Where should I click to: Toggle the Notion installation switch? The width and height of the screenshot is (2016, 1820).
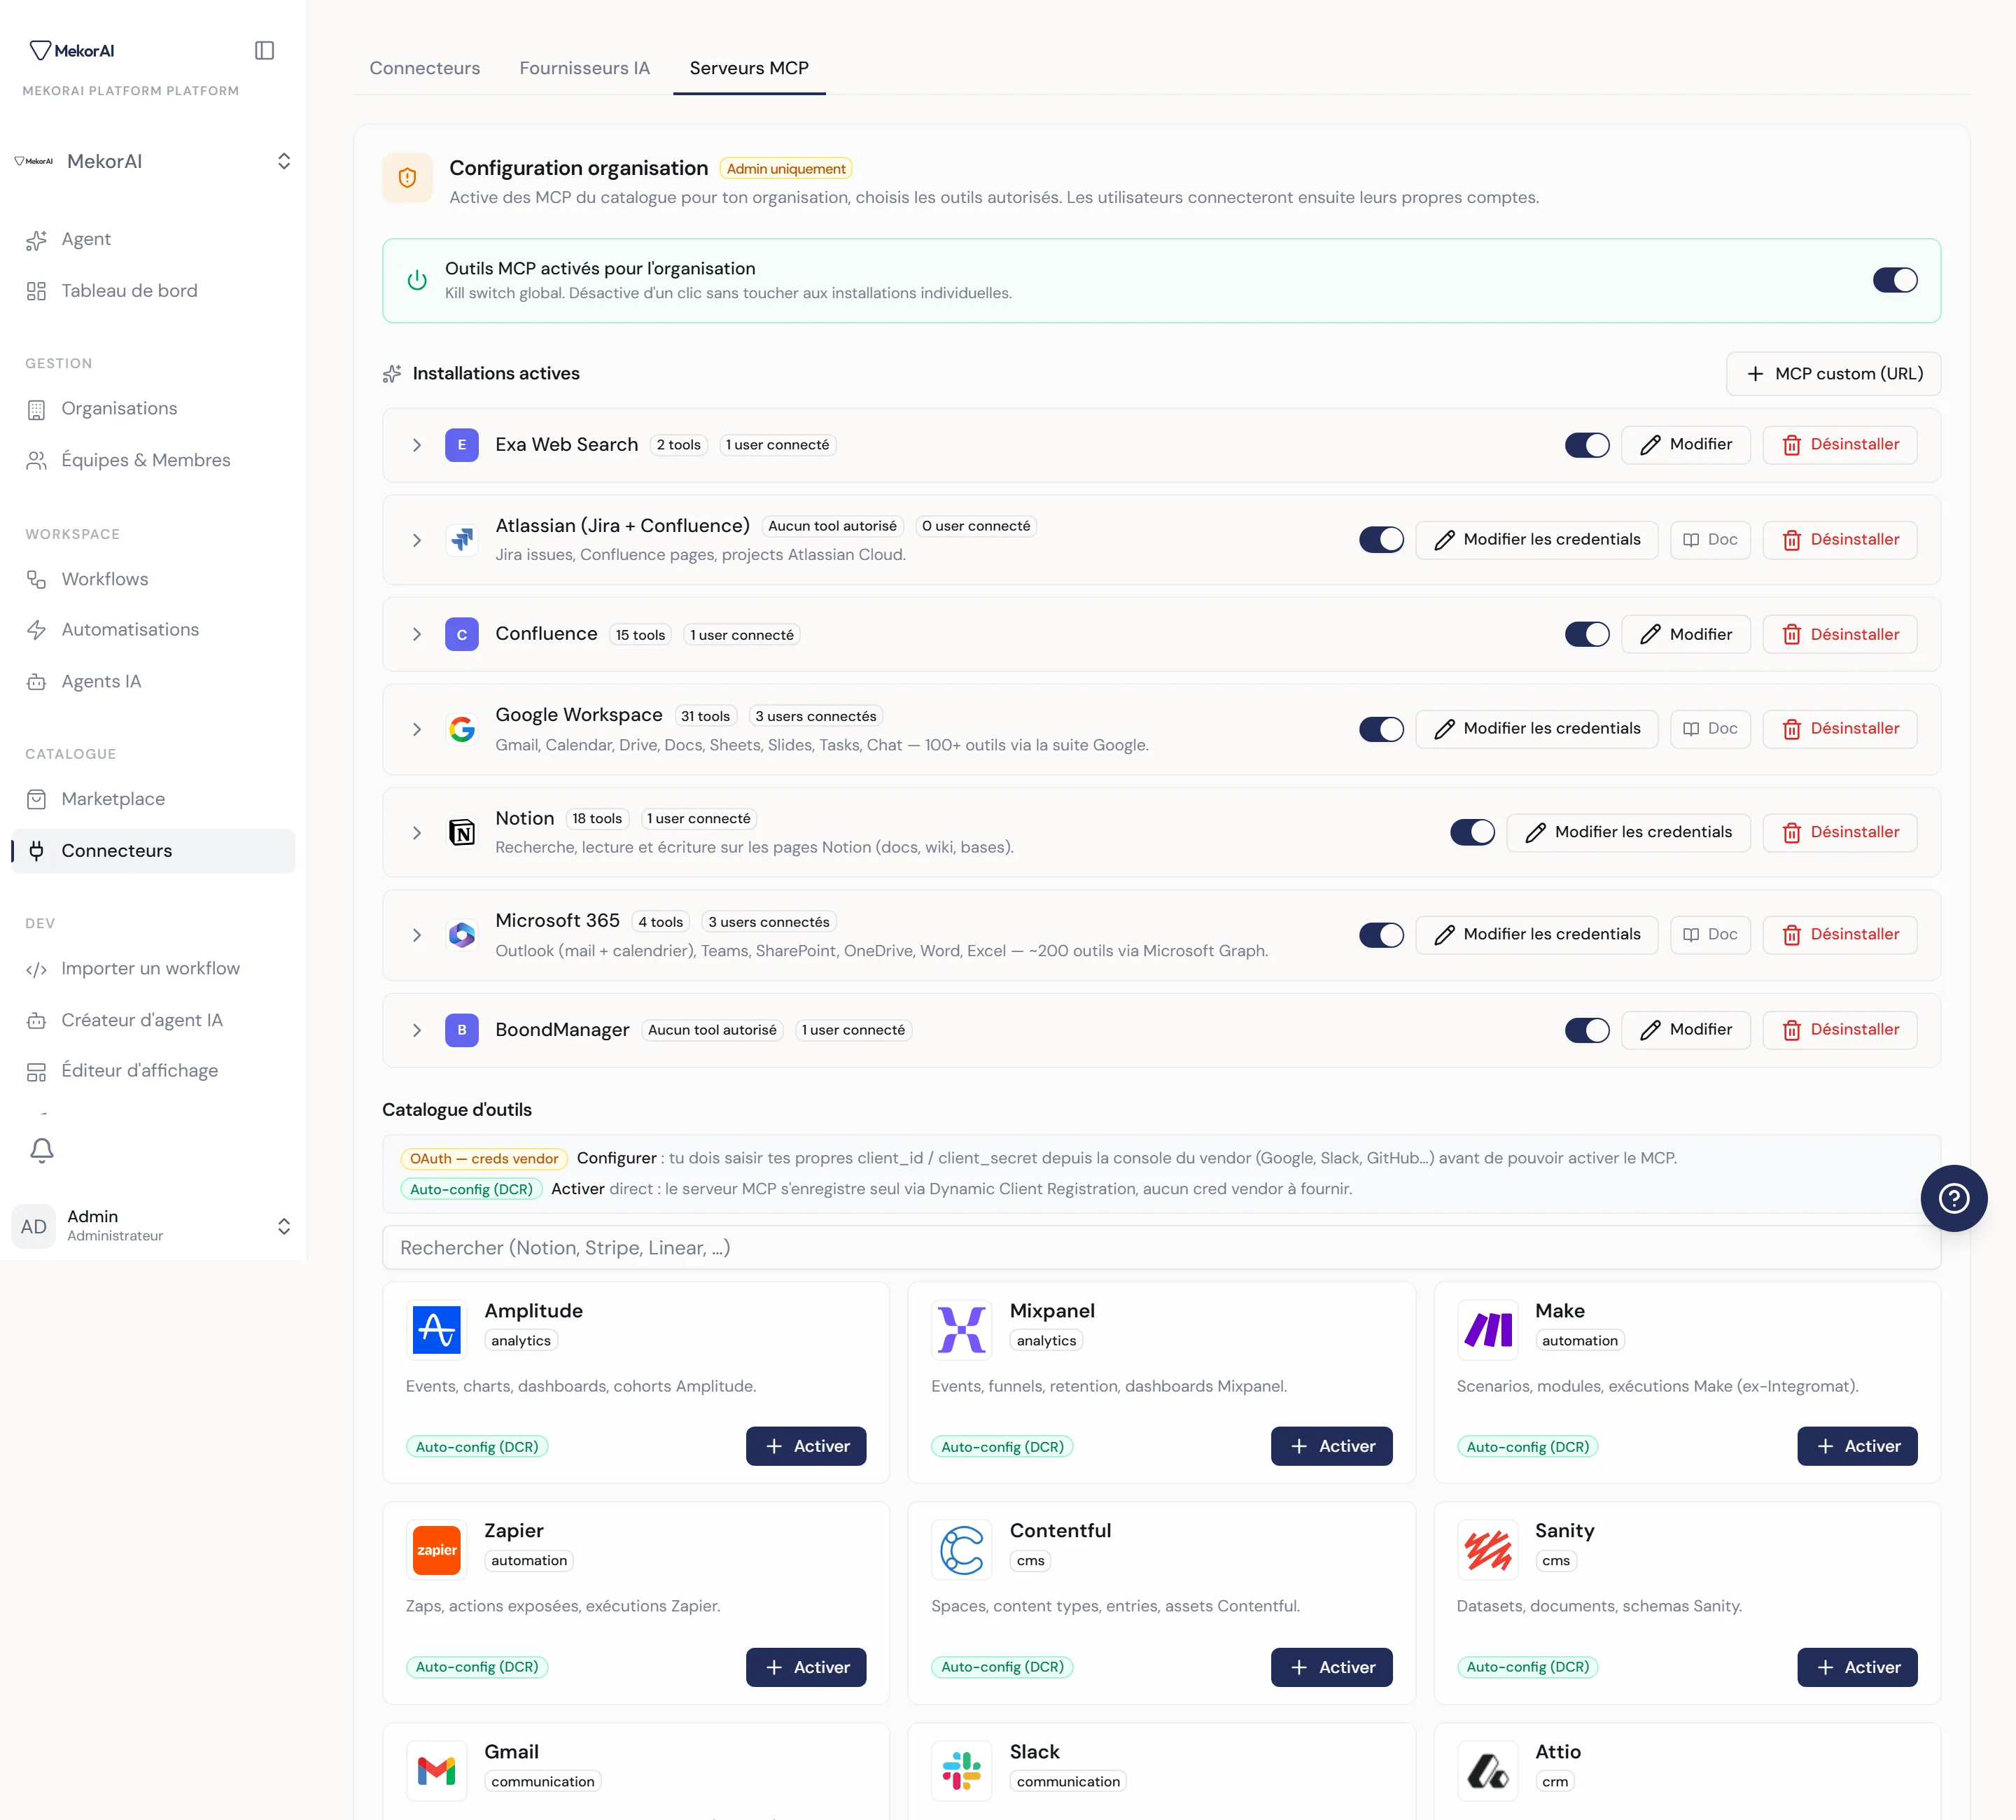pyautogui.click(x=1471, y=832)
